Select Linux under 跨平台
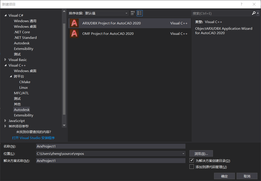This screenshot has width=261, height=181. coord(23,87)
